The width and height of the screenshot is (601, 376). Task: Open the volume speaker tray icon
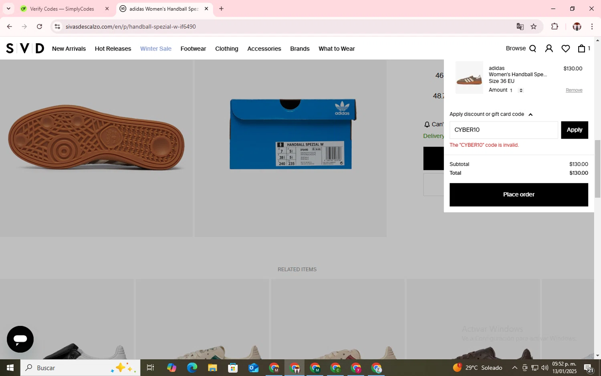(545, 368)
